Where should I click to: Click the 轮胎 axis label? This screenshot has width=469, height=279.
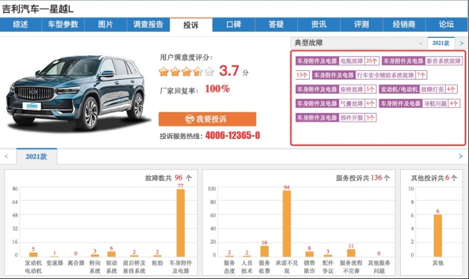(157, 263)
